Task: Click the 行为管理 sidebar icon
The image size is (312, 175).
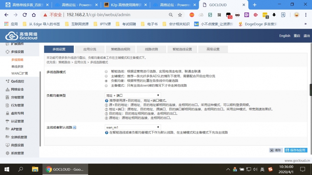Action: [8, 105]
